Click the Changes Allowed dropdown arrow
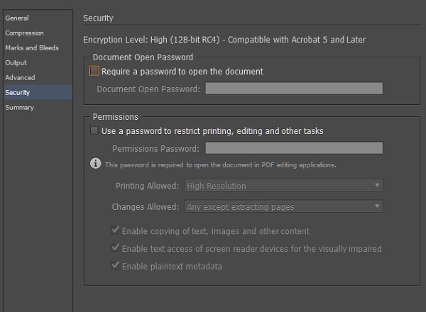This screenshot has width=426, height=312. click(377, 207)
